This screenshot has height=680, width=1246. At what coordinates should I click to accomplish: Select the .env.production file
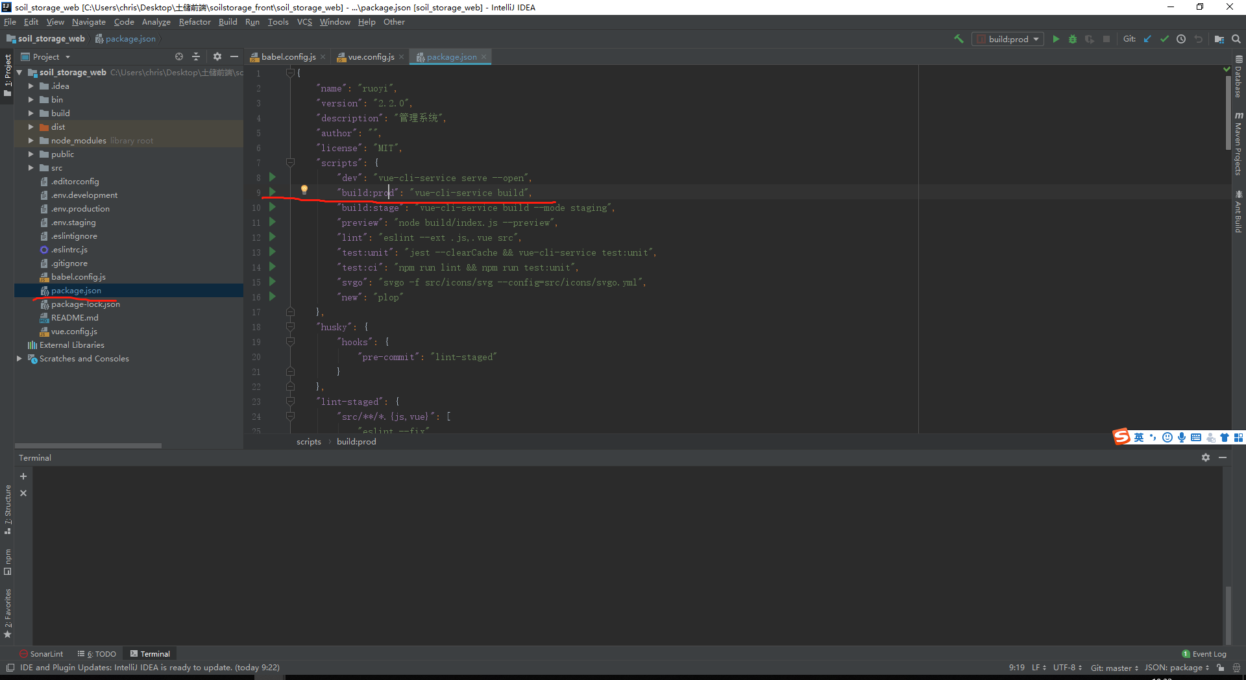click(x=80, y=208)
